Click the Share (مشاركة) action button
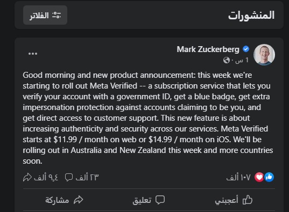The image size is (289, 212). click(65, 200)
